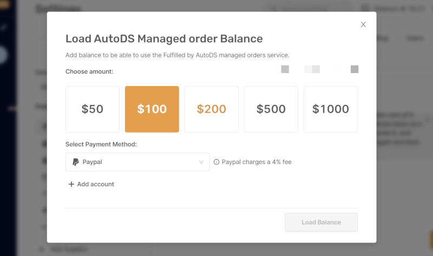Choose the $1000 amount tile
Screen dimensions: 433x256
tap(331, 109)
